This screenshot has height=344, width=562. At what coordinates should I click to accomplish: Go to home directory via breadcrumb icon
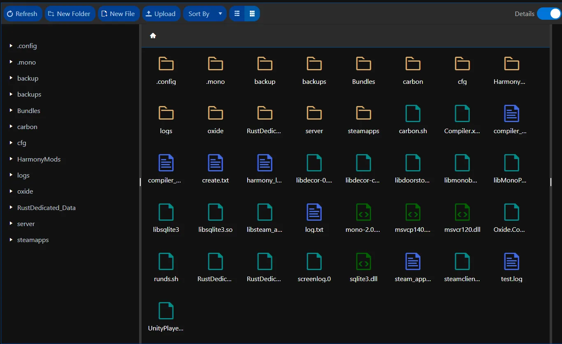(x=153, y=36)
